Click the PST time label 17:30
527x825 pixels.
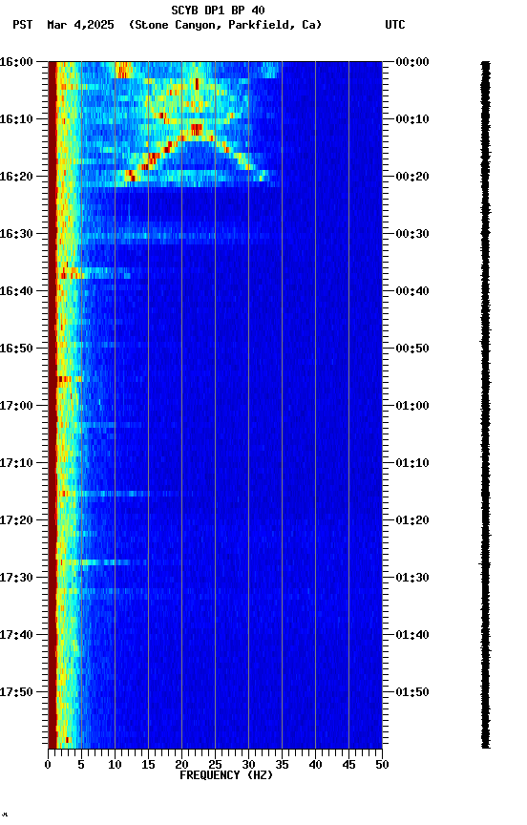click(x=16, y=579)
